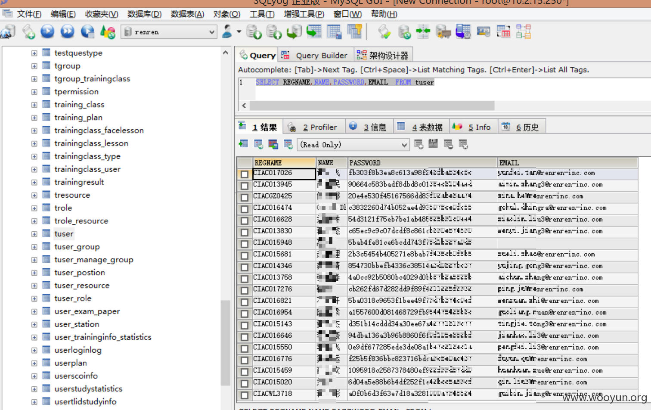The image size is (651, 410).
Task: Click the NAME column header
Action: tap(332, 163)
